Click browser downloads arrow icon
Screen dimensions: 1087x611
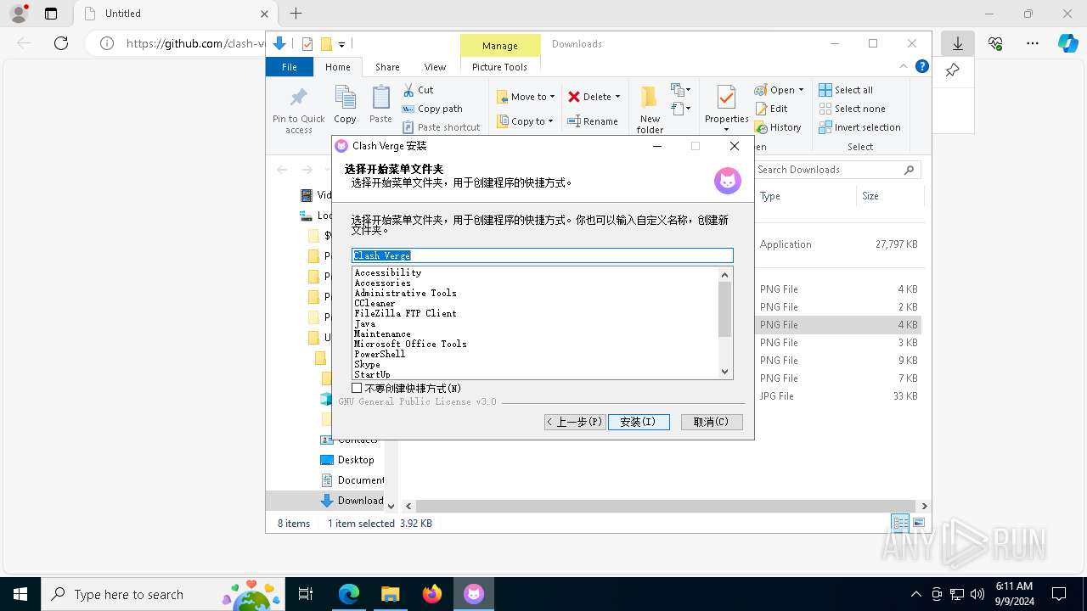point(957,43)
